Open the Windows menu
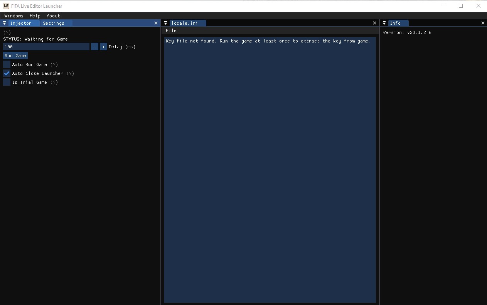The image size is (487, 305). [x=14, y=16]
